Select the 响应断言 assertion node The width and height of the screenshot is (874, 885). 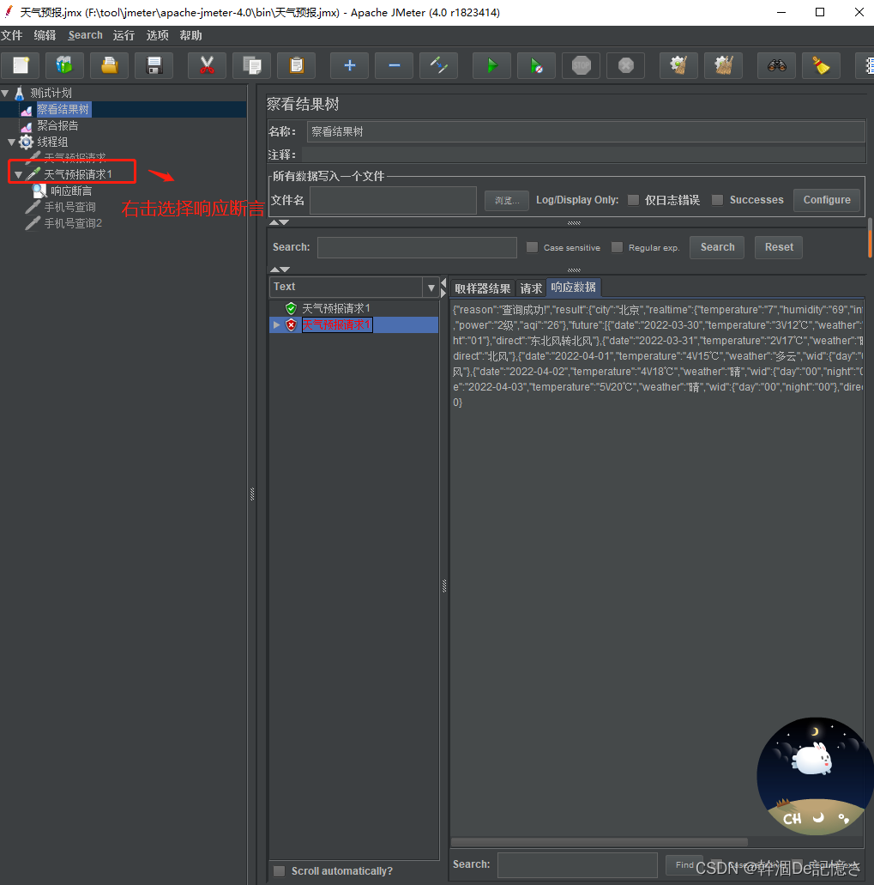pos(71,191)
